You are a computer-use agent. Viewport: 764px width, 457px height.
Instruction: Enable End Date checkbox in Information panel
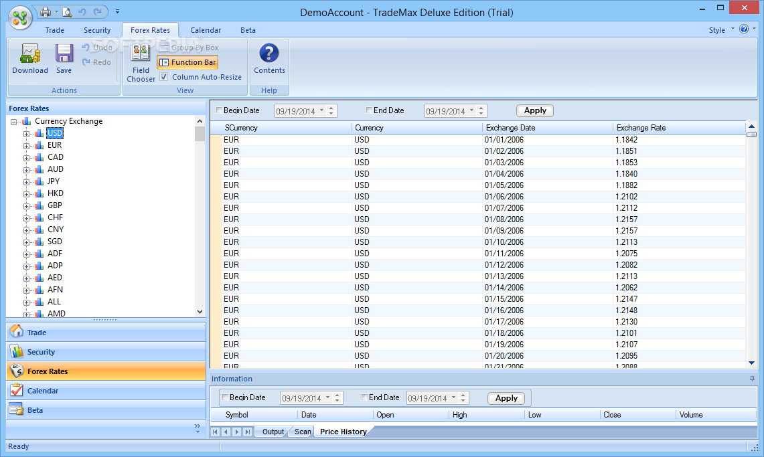click(364, 397)
